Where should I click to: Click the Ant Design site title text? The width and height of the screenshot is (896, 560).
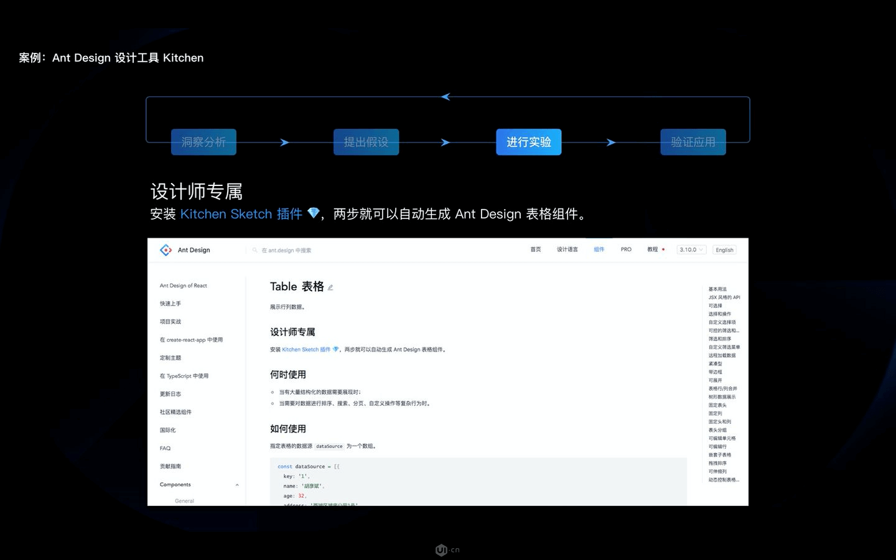pos(194,250)
